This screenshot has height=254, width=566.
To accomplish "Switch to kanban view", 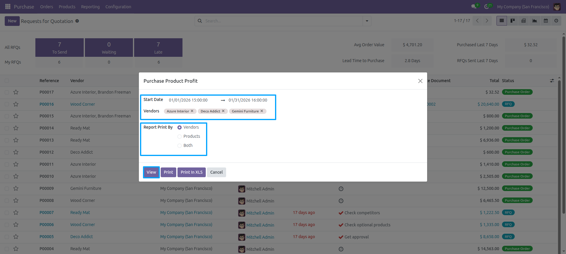I will click(513, 21).
